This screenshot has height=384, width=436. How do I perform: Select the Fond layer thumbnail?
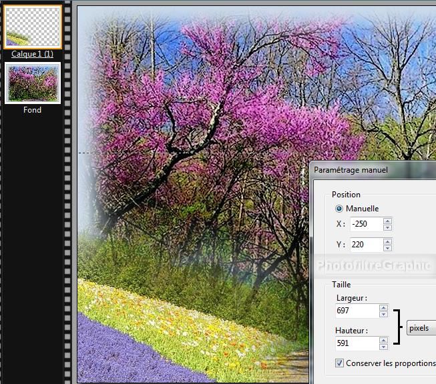33,83
